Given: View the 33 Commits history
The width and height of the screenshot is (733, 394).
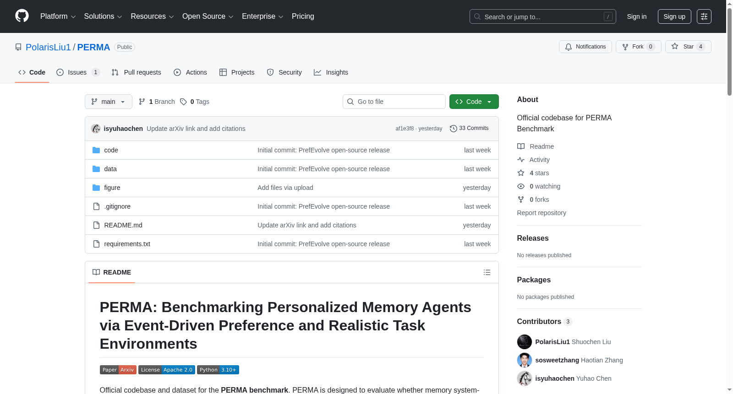Looking at the screenshot, I should pos(469,128).
